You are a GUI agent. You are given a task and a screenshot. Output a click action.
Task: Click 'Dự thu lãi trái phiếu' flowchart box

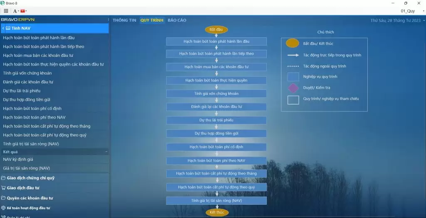(x=216, y=120)
